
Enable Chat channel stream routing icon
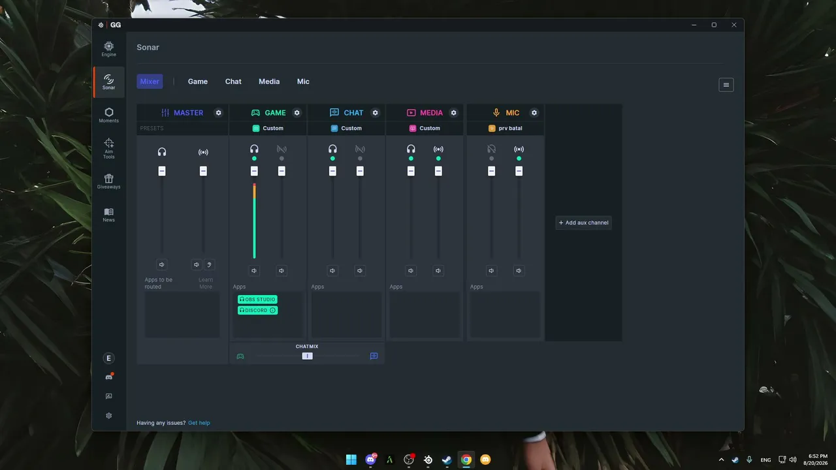pos(360,149)
